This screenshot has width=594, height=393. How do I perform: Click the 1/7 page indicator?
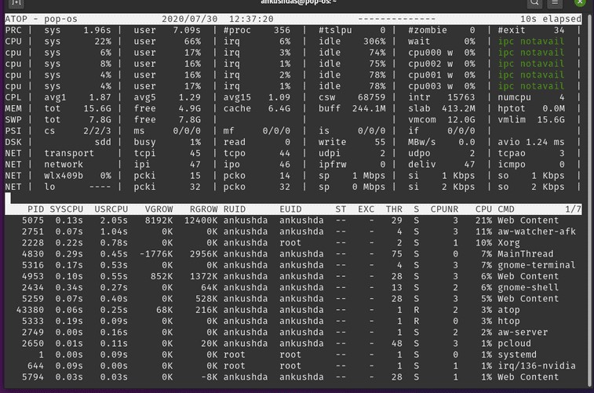point(573,209)
